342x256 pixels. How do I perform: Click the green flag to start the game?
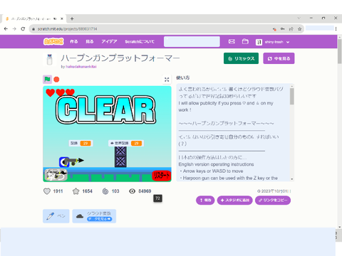[47, 80]
